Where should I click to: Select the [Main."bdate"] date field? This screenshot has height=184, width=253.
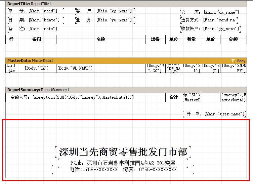pyautogui.click(x=36, y=20)
